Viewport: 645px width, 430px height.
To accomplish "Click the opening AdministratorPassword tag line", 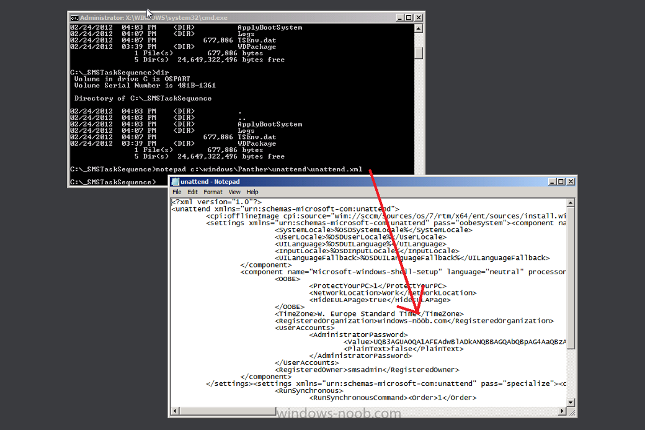I will click(x=358, y=335).
